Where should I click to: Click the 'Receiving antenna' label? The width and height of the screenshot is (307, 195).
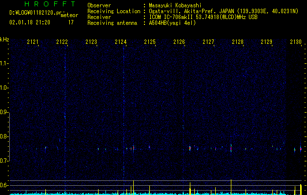[112, 23]
